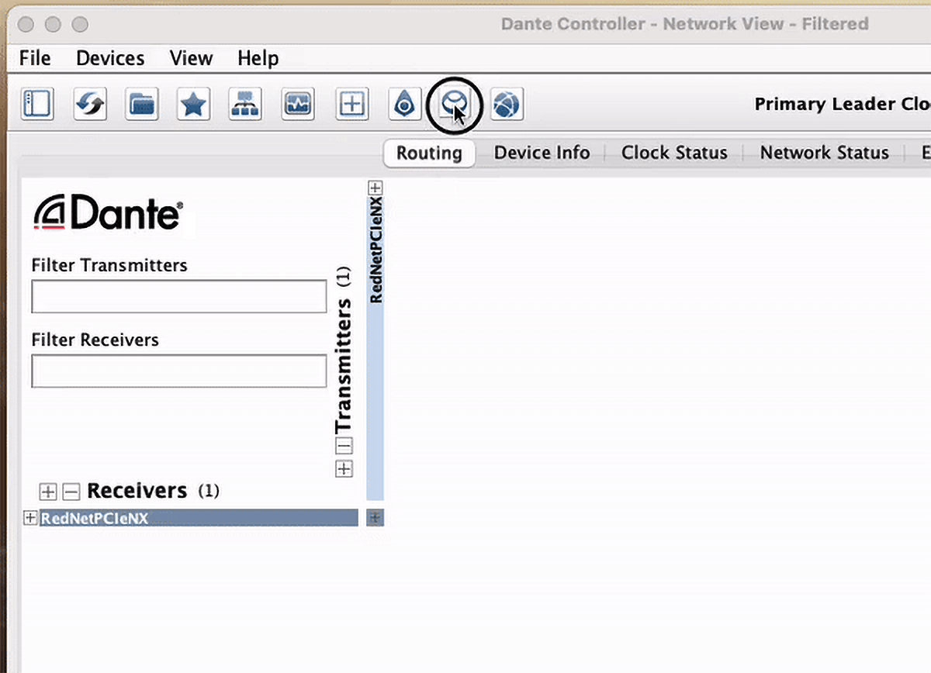Switch to the Clock Status tab
This screenshot has width=931, height=673.
tap(674, 153)
